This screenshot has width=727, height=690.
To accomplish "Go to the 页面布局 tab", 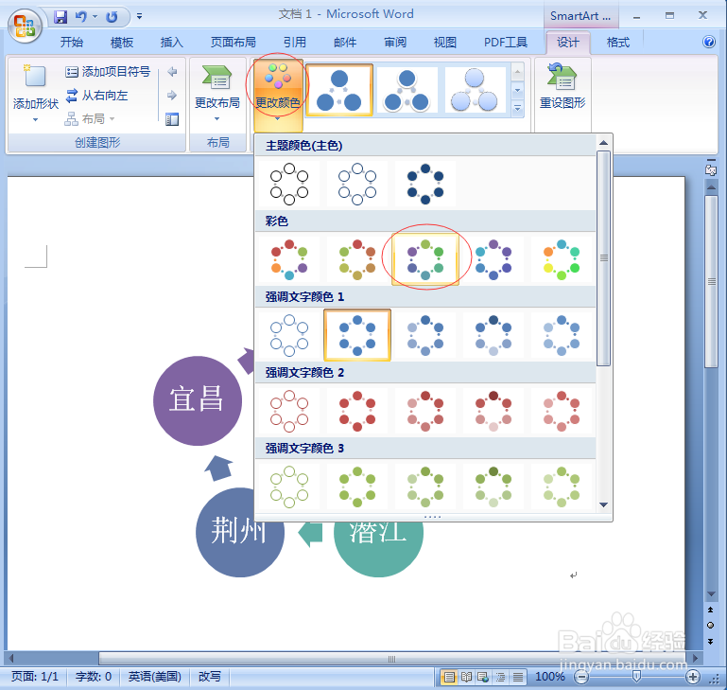I will pyautogui.click(x=234, y=43).
